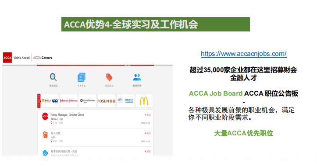Click the red ACCA logo square

7,58
